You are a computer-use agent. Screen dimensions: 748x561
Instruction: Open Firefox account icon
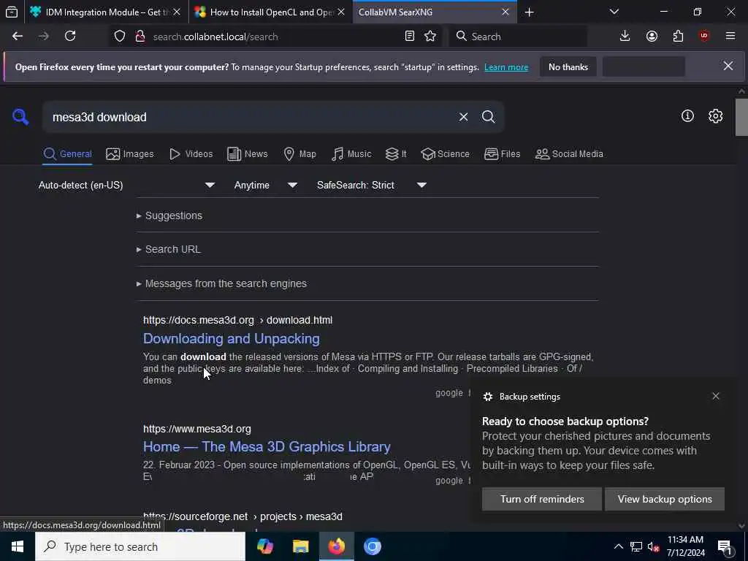652,37
